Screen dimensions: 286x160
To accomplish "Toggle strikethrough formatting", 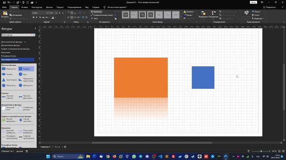I will [x=43, y=17].
